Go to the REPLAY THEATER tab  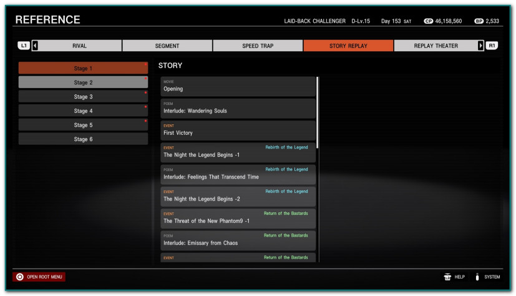[436, 46]
